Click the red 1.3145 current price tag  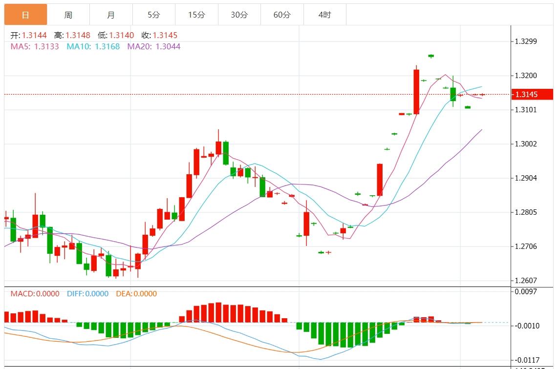pos(532,94)
